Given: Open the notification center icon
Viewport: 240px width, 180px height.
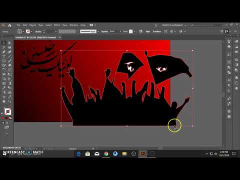Looking at the screenshot, I should pyautogui.click(x=234, y=153).
